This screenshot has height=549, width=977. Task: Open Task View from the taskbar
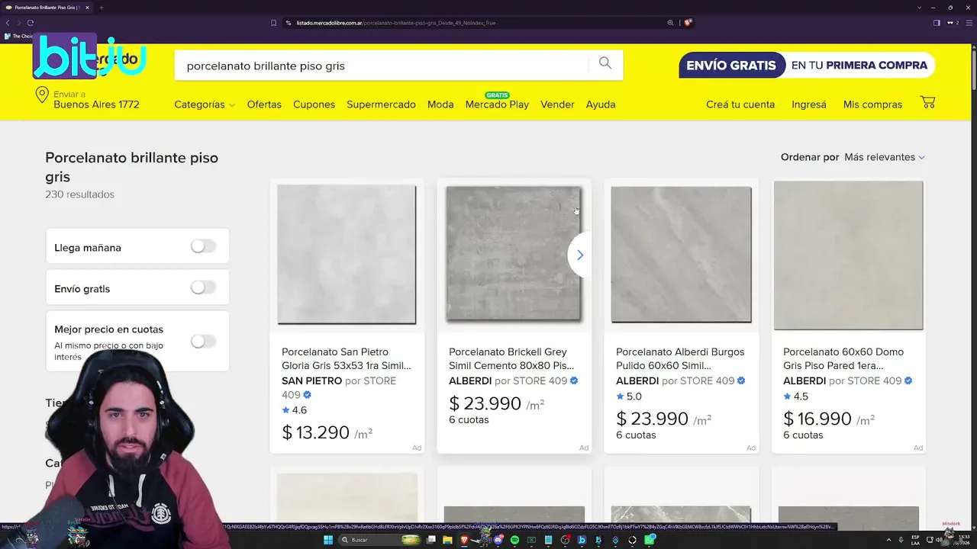click(431, 540)
